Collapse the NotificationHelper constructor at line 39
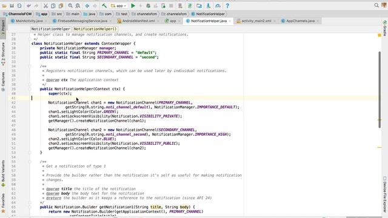The image size is (388, 218). click(x=30, y=89)
